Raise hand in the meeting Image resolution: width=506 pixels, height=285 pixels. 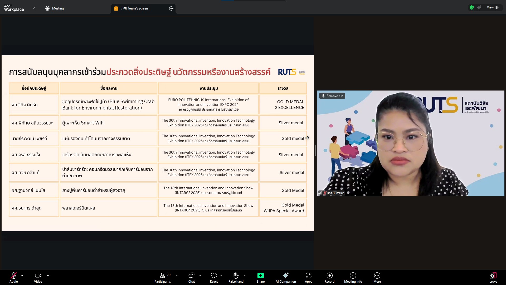[x=236, y=277]
